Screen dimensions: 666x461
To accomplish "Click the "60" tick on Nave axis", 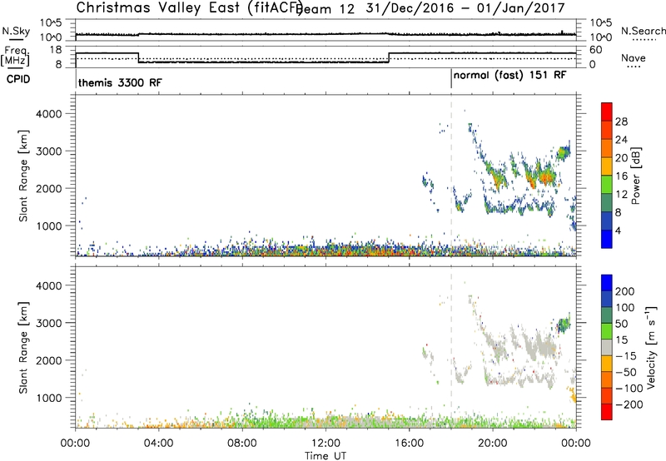I will (x=596, y=50).
